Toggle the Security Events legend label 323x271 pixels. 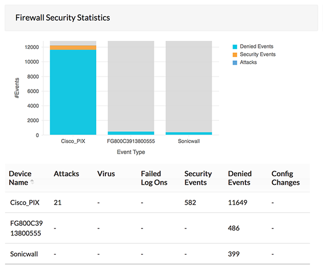(258, 54)
